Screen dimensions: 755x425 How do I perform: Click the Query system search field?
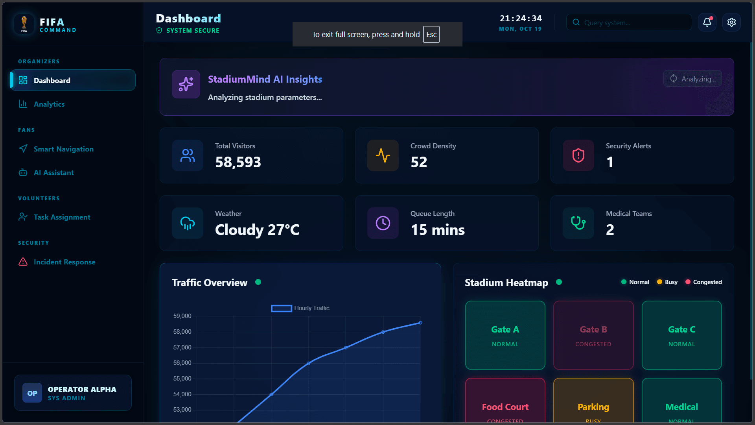point(629,22)
